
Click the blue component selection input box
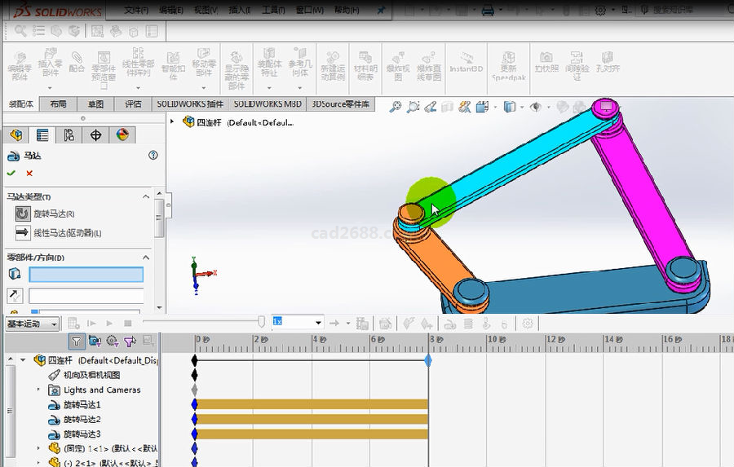(86, 275)
